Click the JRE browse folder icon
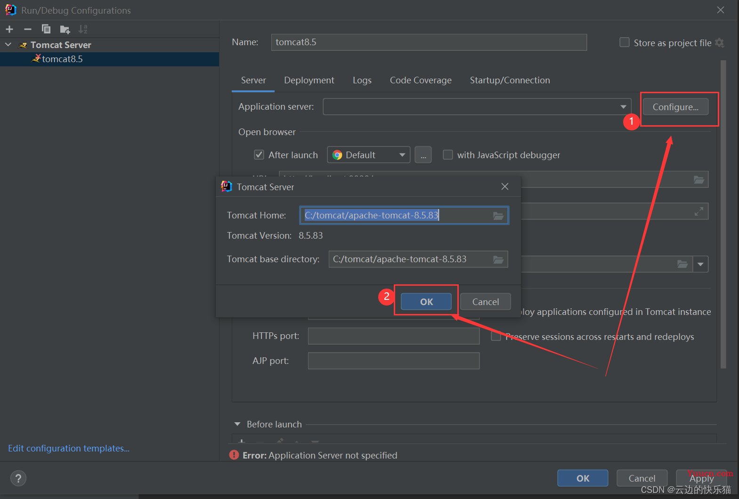739x499 pixels. click(682, 264)
